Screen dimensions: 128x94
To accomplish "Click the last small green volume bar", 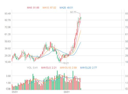I will [81, 89].
